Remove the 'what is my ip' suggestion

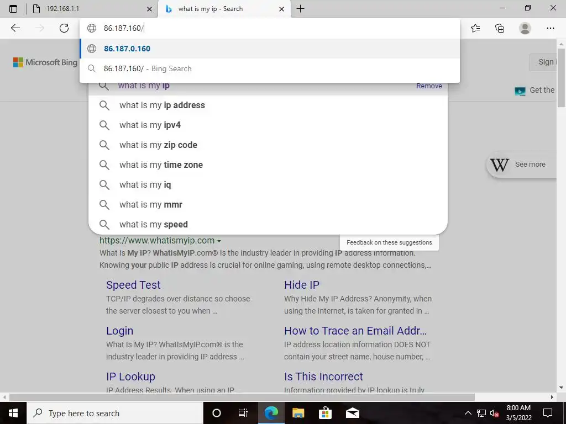tap(429, 86)
